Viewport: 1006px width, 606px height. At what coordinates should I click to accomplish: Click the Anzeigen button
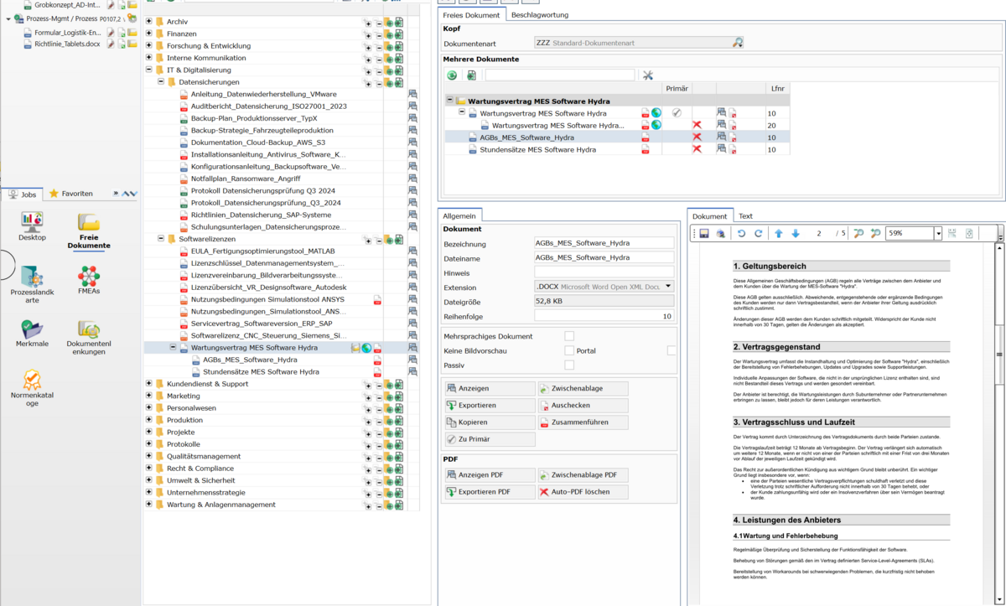click(489, 389)
